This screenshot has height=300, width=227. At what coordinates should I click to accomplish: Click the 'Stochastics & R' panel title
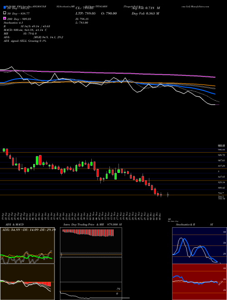coord(186,225)
